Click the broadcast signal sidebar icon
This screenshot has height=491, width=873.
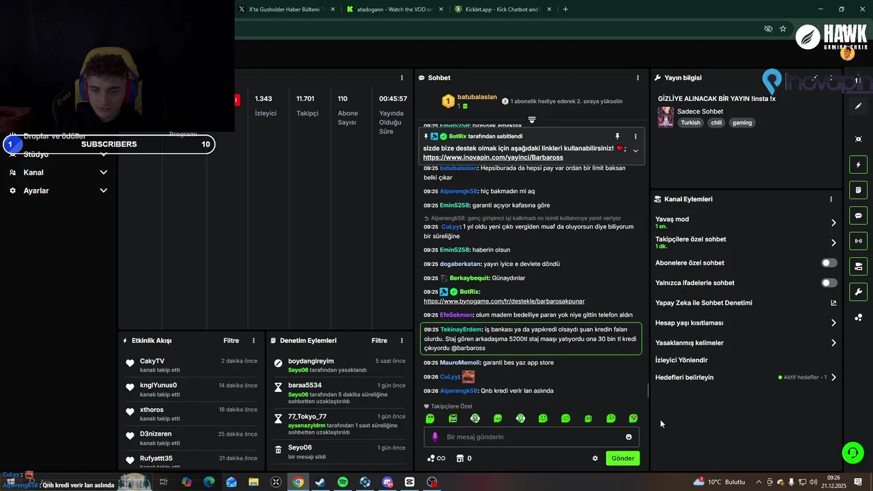(858, 241)
